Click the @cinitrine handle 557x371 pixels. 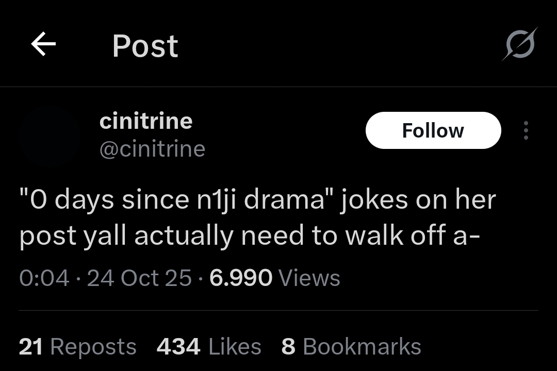tap(152, 149)
